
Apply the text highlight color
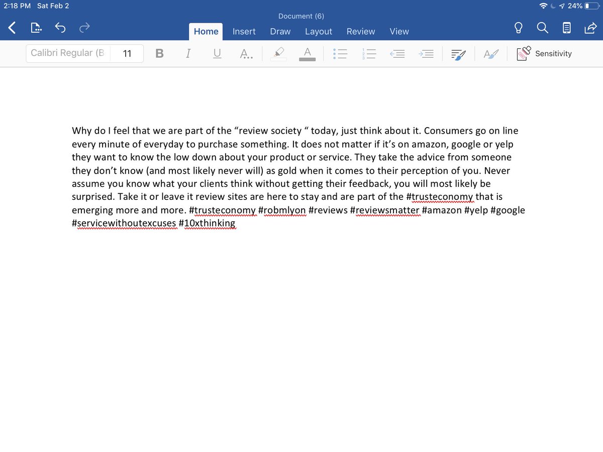click(278, 54)
